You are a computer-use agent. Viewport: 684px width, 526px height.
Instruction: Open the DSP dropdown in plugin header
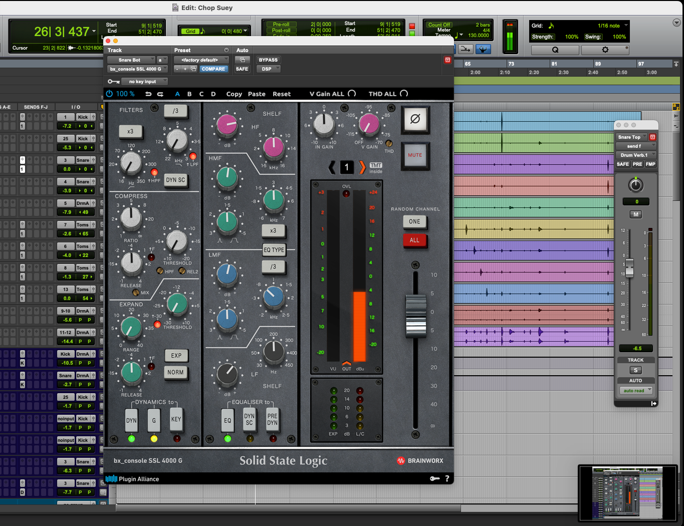click(x=269, y=69)
